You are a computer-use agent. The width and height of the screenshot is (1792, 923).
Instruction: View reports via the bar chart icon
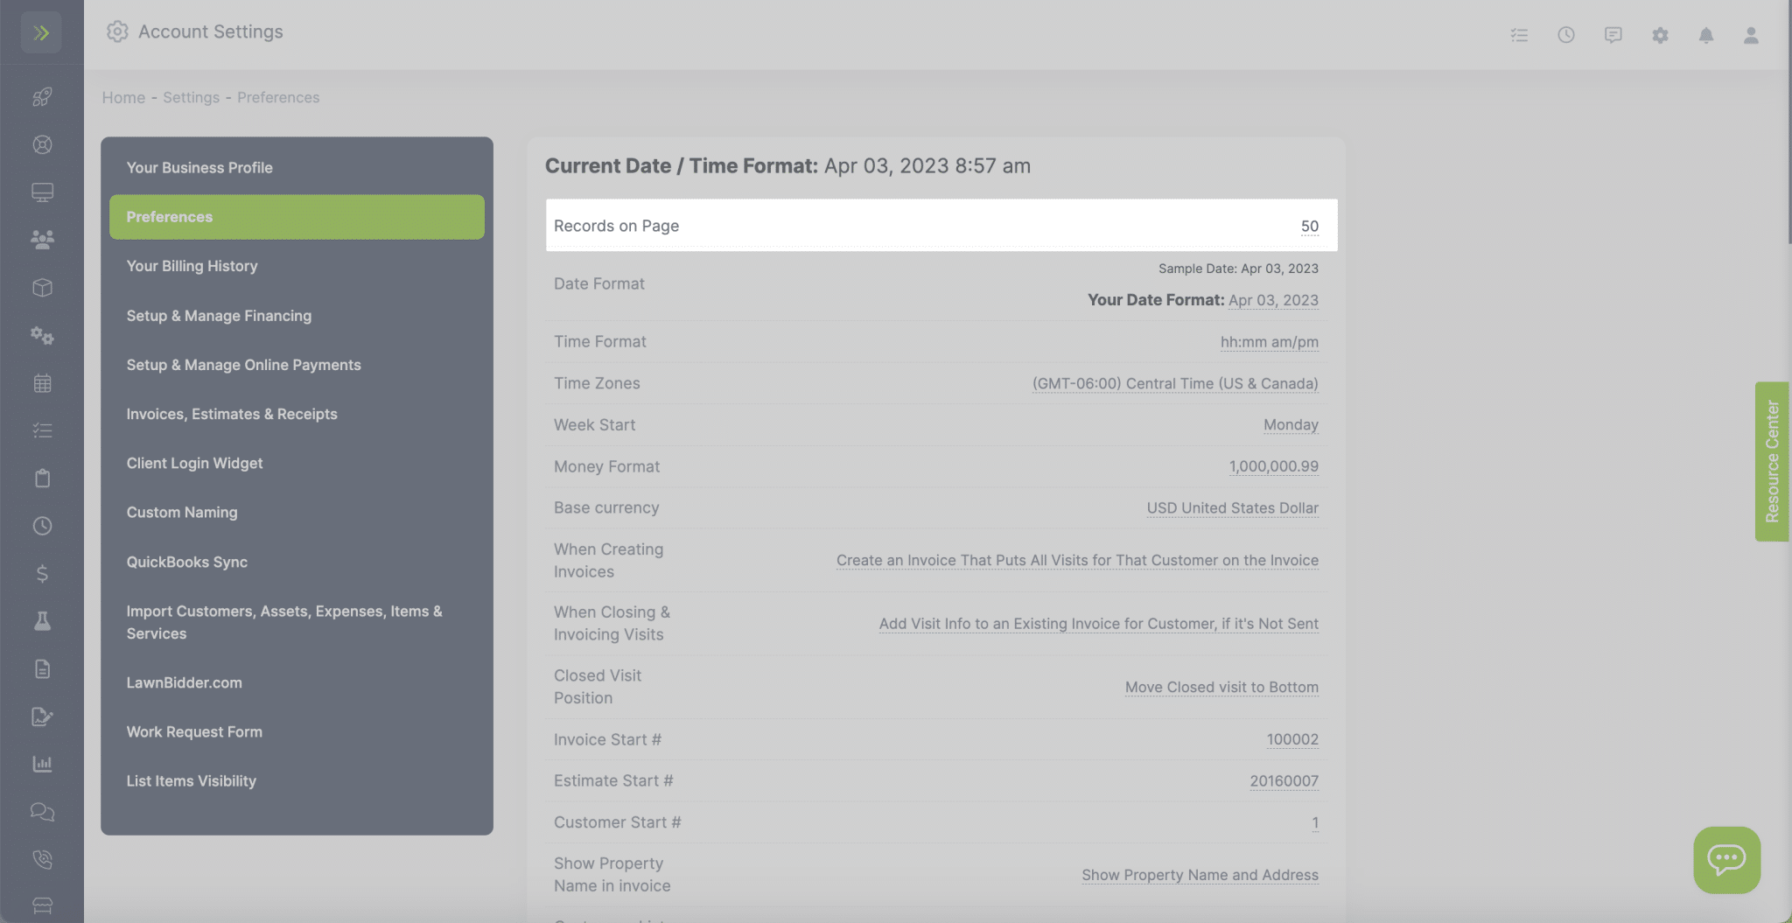42,763
